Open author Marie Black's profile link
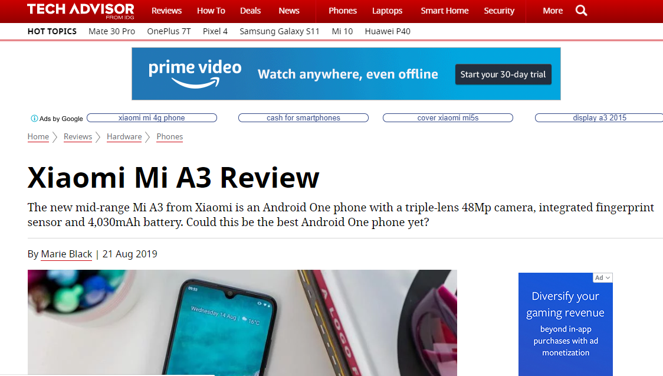 pyautogui.click(x=67, y=254)
